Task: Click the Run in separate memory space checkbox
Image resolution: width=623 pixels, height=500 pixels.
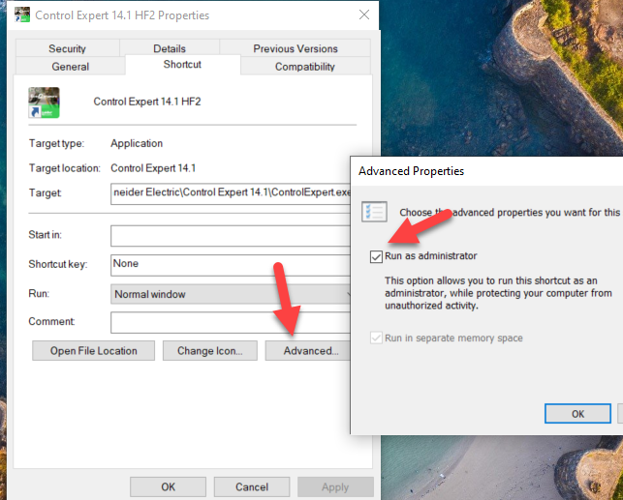Action: click(x=376, y=338)
